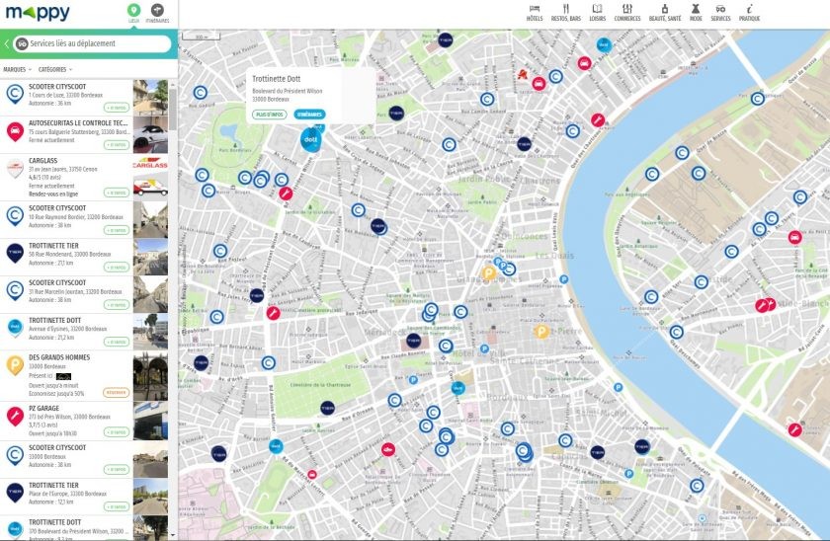Click the Dott marker near Hôtel de Ville

[x=457, y=389]
